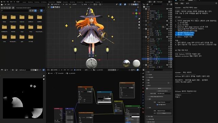Viewport: 218px width, 123px height.
Task: Open global transform orientation dropdown
Action: (85, 4)
